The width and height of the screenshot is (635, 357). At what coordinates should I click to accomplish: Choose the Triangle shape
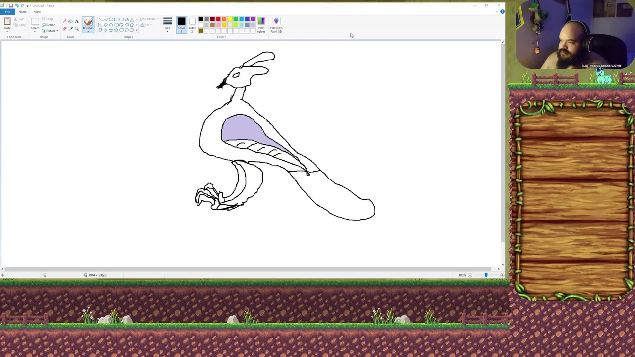tap(132, 19)
